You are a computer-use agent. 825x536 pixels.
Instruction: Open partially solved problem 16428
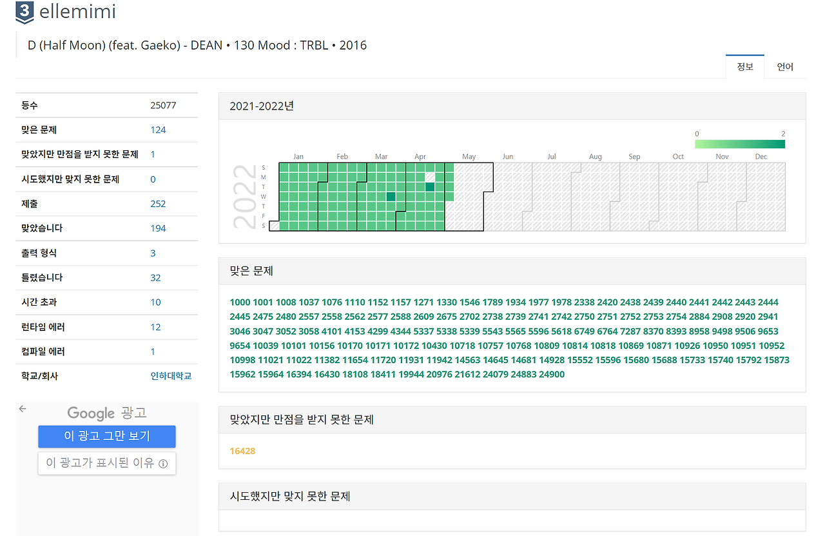242,451
